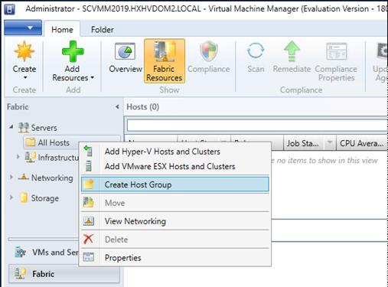Click the Properties window icon in menu
388x287 pixels.
(x=89, y=257)
